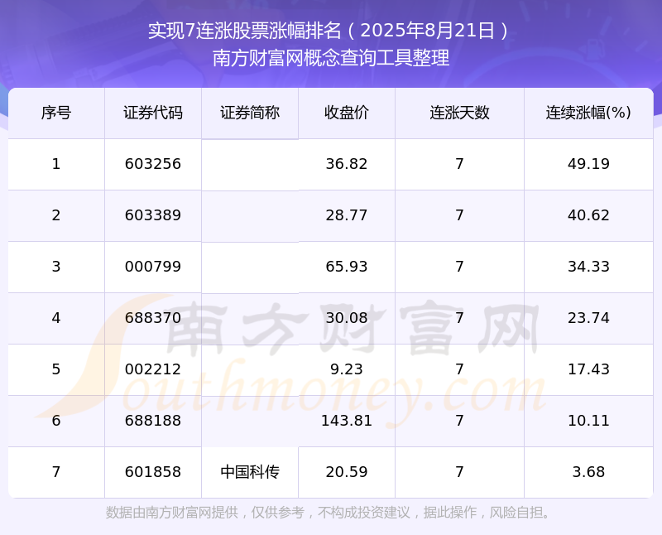662x535 pixels.
Task: Click the 连涨天数 cell in row 603256
Action: [x=459, y=164]
